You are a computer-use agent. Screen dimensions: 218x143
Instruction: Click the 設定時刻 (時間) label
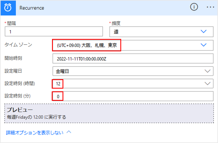(20, 83)
